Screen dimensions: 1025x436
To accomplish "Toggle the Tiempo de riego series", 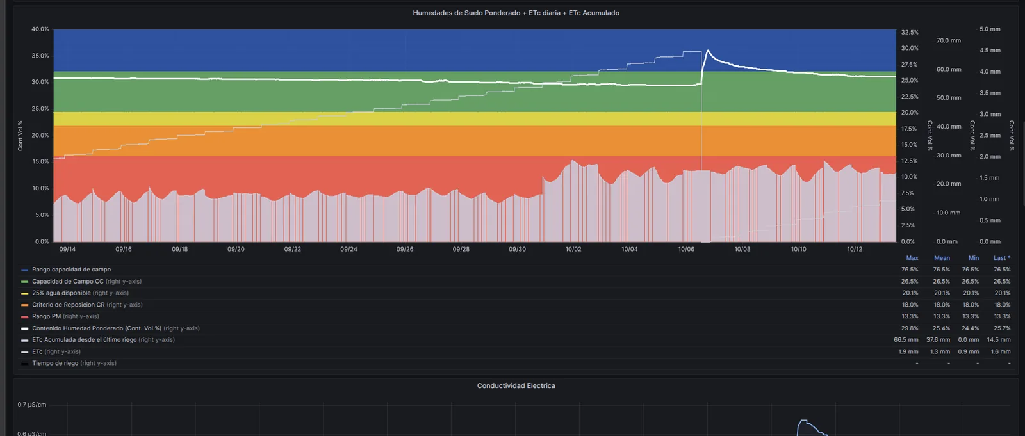I will tap(55, 363).
